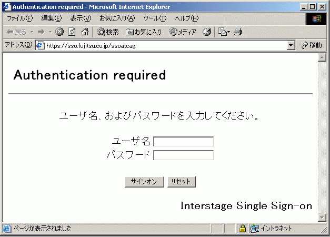Open the ヘルプ(H) menu
This screenshot has width=330, height=237.
[x=187, y=18]
